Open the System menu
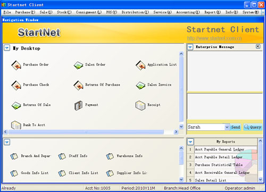Image resolution: width=266 pixels, height=192 pixels. click(251, 12)
